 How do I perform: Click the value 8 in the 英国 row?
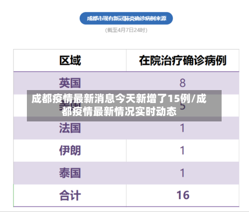(x=183, y=83)
